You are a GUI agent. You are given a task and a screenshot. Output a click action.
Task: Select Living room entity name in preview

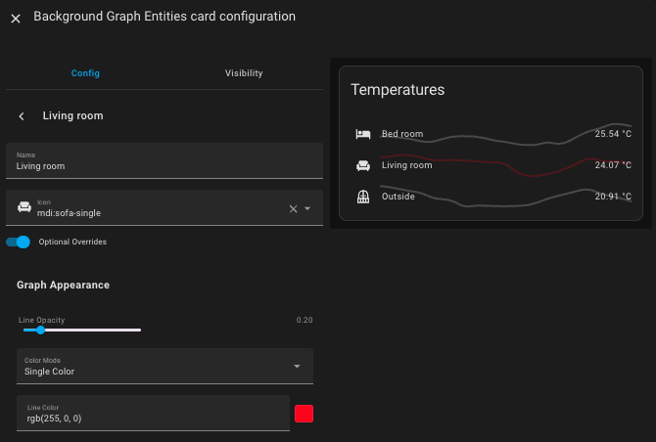406,165
